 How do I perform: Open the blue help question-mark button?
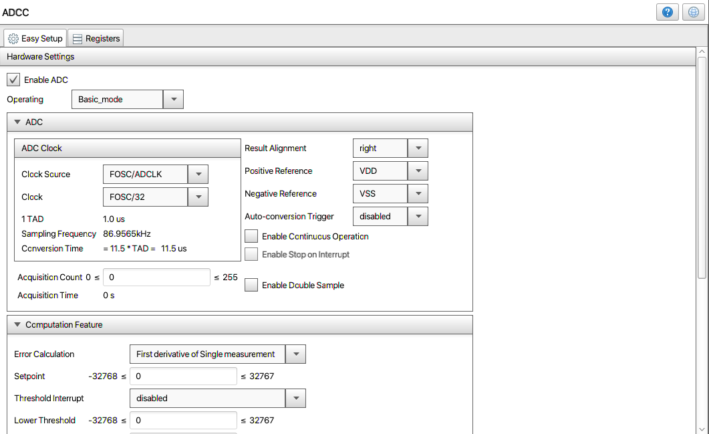pyautogui.click(x=667, y=12)
